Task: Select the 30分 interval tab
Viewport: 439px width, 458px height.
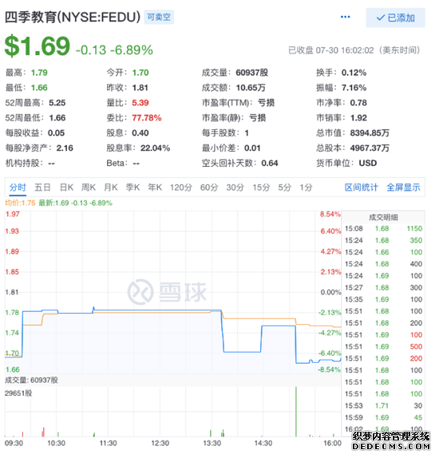Action: [235, 188]
